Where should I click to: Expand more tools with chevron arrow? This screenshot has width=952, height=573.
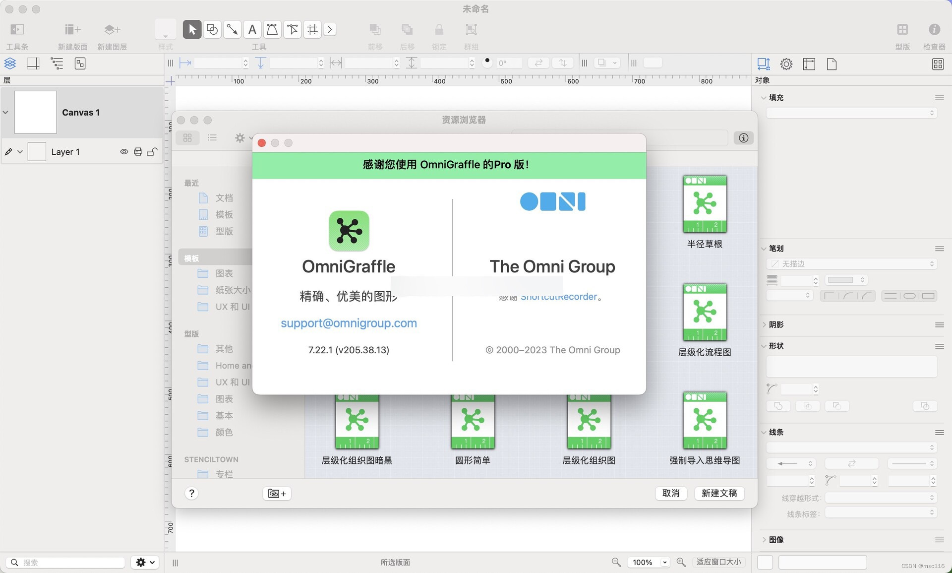[330, 30]
